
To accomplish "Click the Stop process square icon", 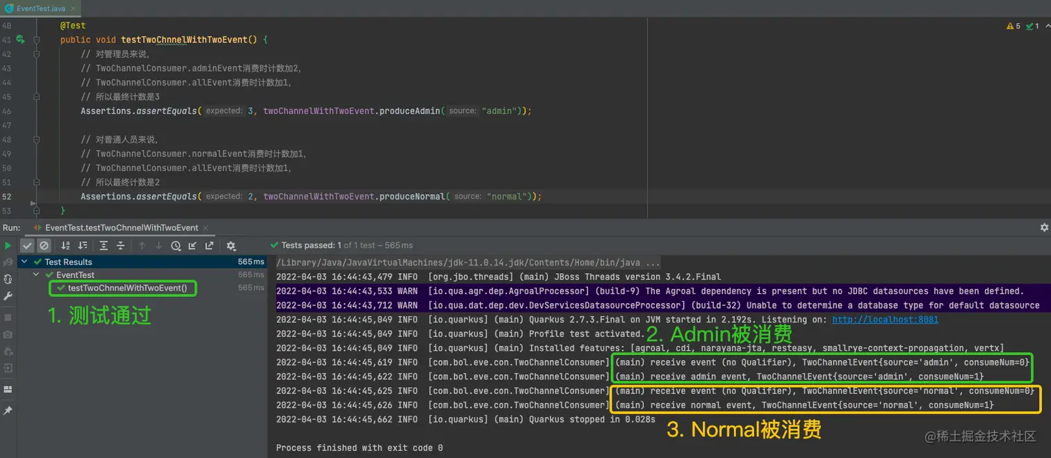I will (x=8, y=317).
